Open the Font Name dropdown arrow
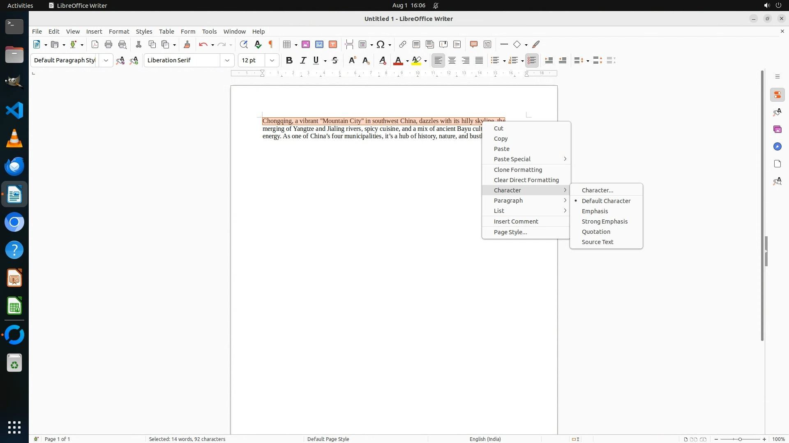 tap(227, 60)
